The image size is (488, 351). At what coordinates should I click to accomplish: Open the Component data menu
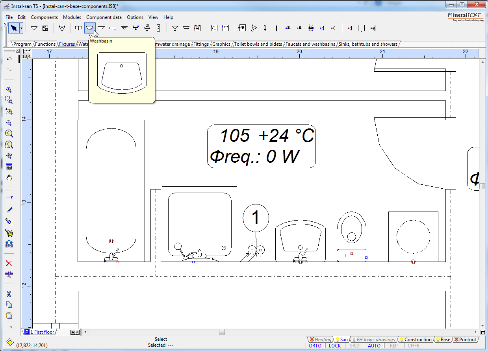(x=104, y=17)
